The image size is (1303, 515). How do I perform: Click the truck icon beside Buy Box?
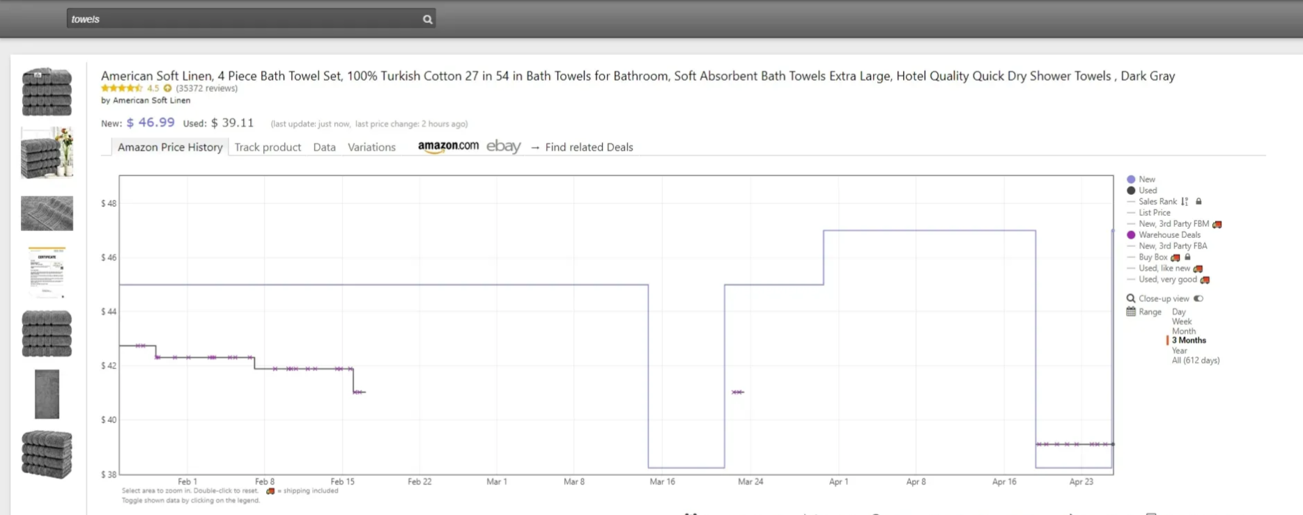click(x=1175, y=257)
